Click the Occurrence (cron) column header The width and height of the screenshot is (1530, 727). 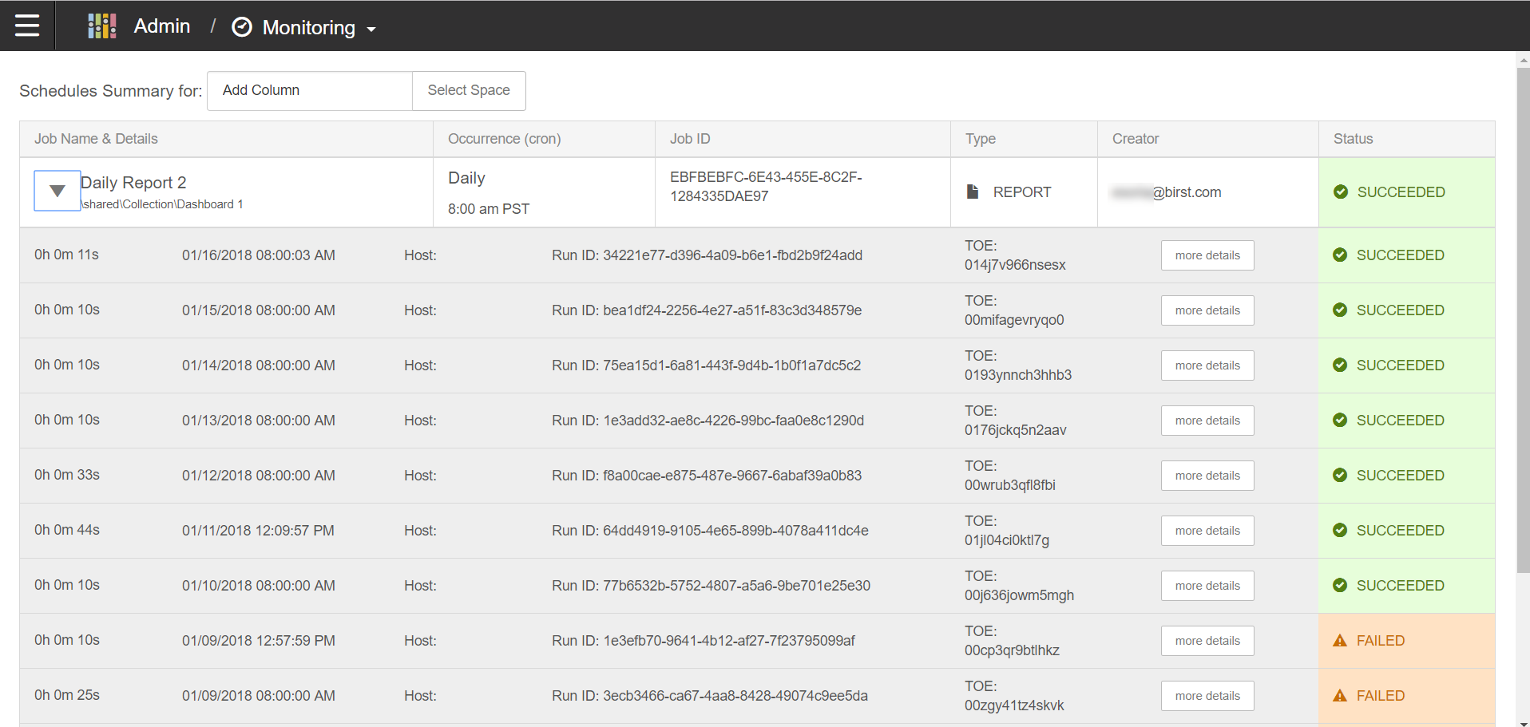coord(504,139)
